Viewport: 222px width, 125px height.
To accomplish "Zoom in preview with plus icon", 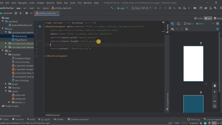I will tap(215, 92).
